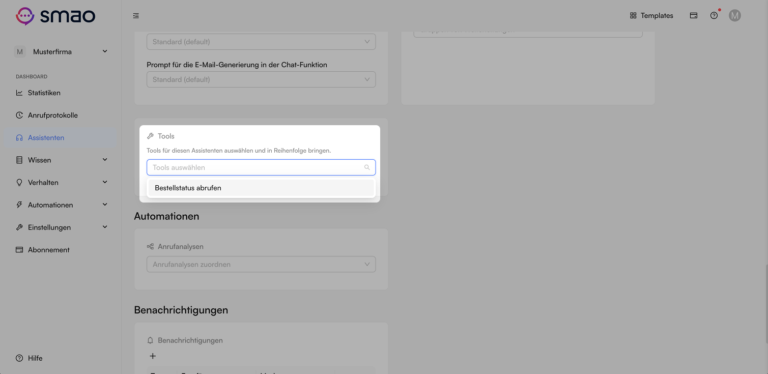Click the Hilfe question mark icon
This screenshot has height=374, width=768.
pyautogui.click(x=19, y=358)
